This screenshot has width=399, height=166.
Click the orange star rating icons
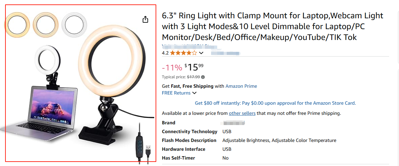pos(183,53)
